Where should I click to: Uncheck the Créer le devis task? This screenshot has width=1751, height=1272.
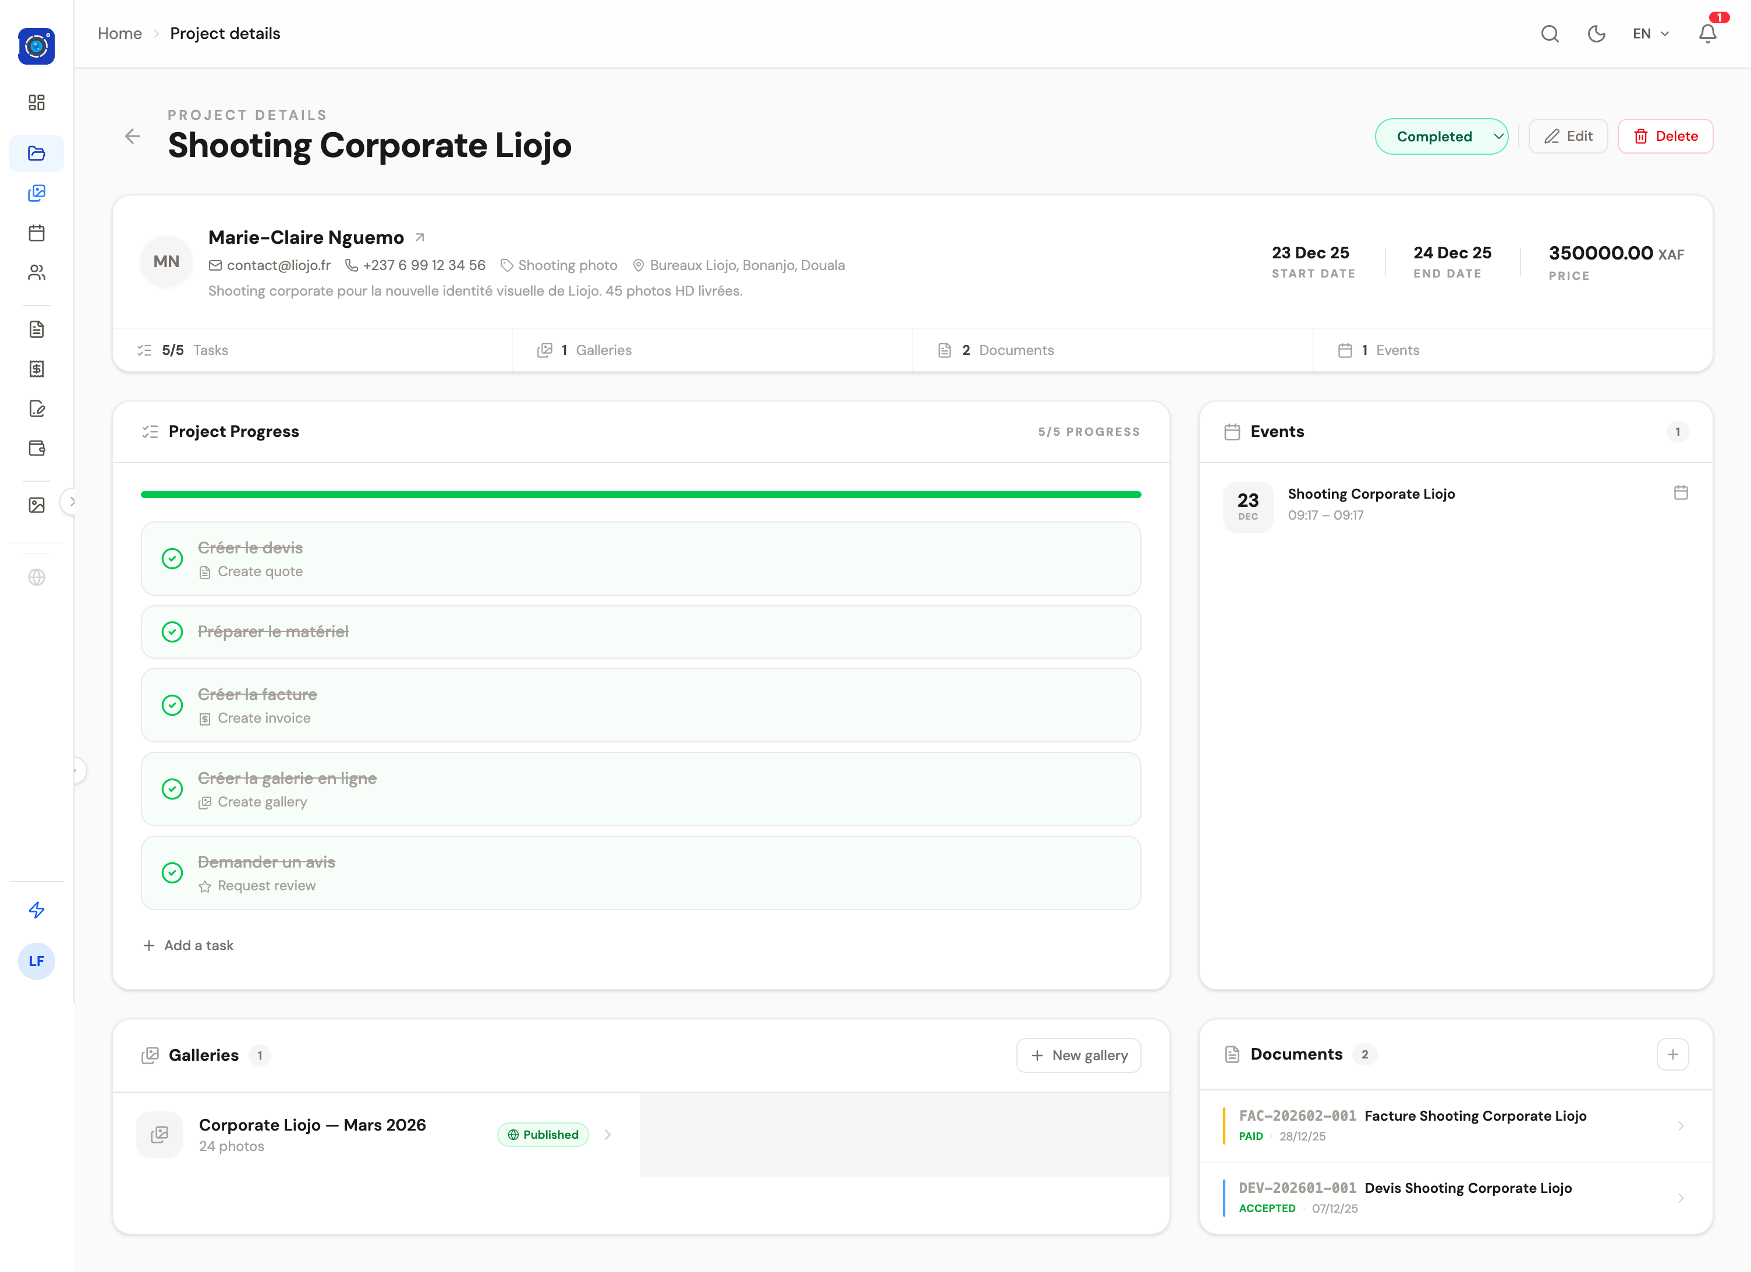coord(172,558)
